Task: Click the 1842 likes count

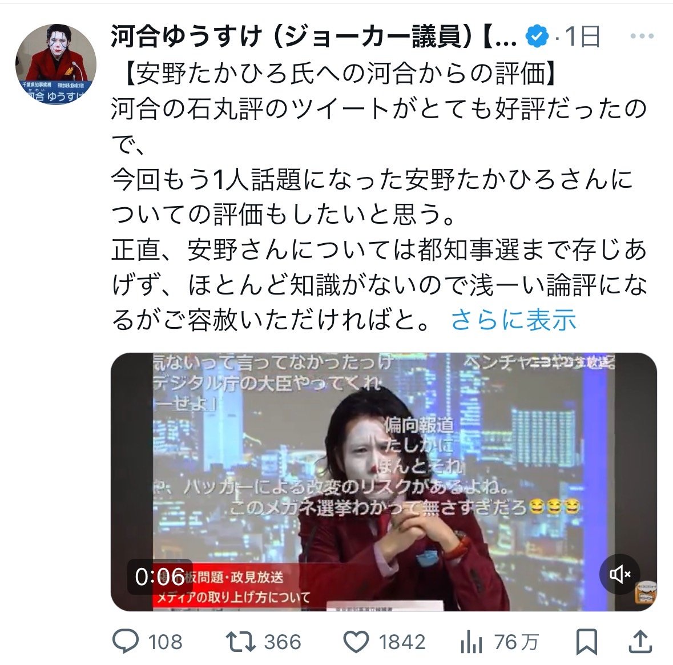Action: [x=402, y=642]
